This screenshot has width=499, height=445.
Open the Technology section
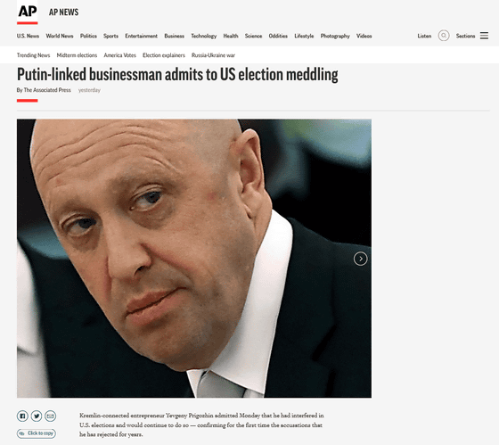click(204, 36)
